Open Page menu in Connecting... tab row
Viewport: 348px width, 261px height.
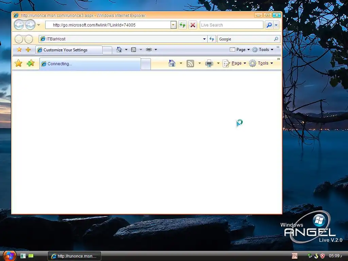point(234,63)
